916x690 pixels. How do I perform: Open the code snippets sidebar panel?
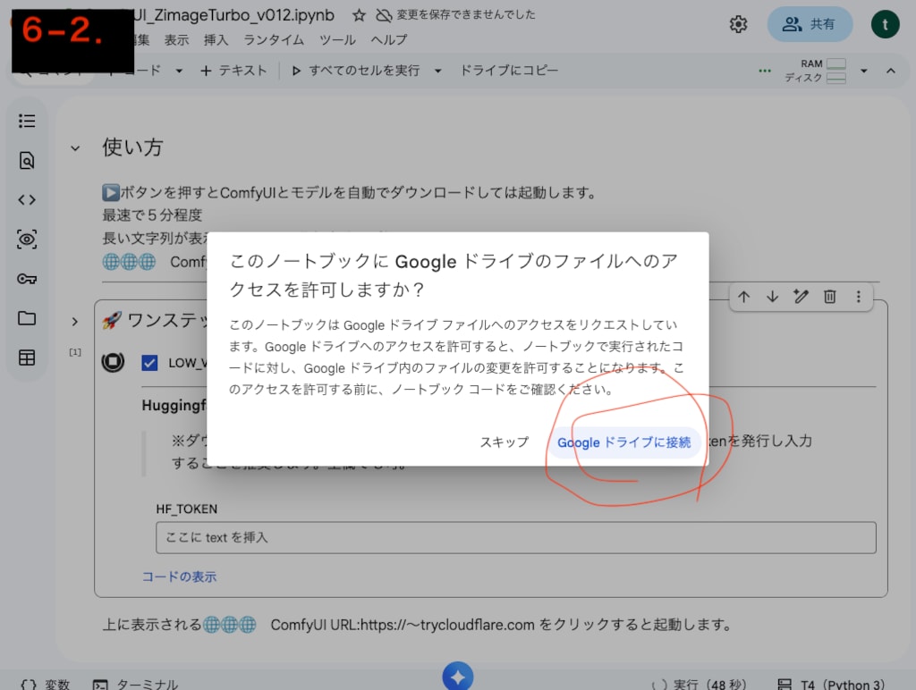[27, 199]
